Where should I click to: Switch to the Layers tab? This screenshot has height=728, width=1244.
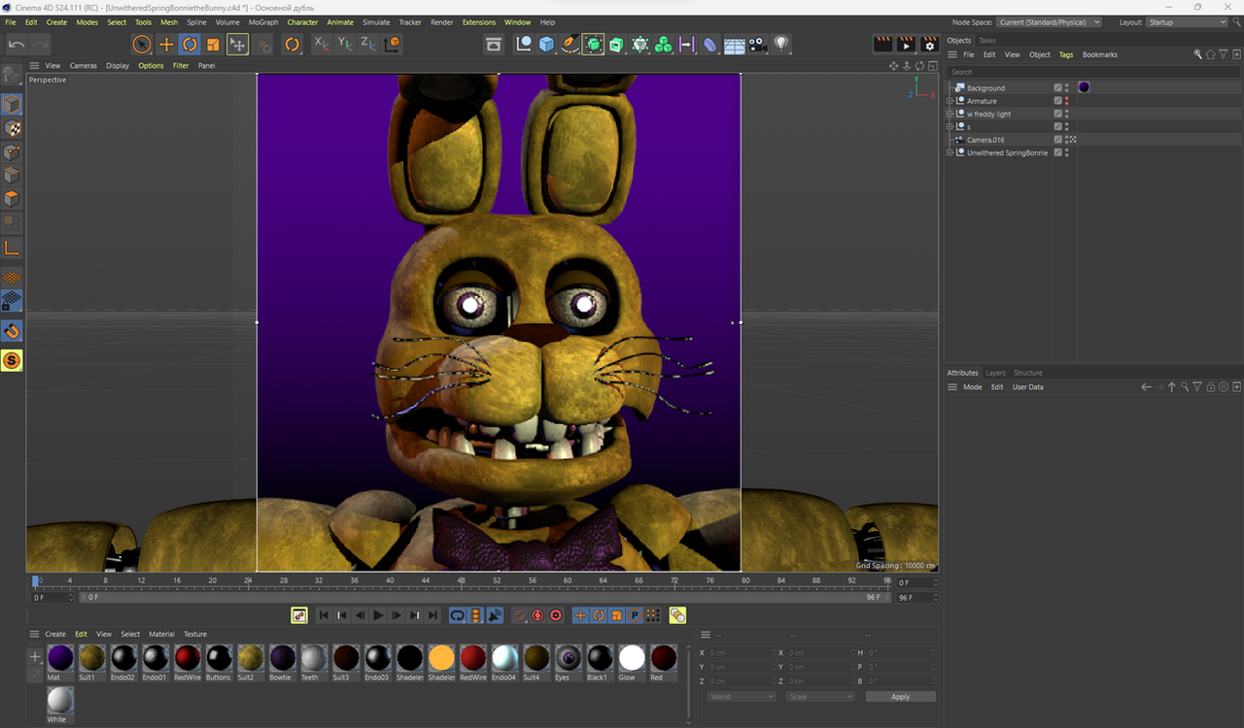[x=996, y=373]
